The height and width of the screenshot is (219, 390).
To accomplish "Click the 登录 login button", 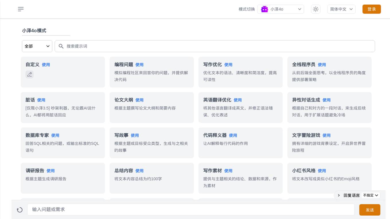I will click(372, 9).
